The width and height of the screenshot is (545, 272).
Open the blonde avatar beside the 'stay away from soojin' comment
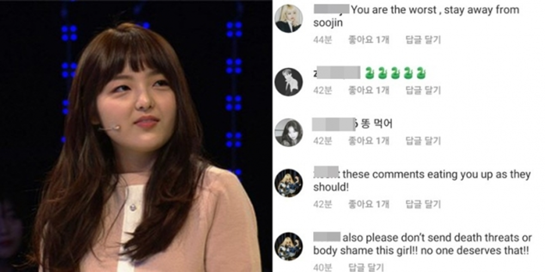click(289, 18)
